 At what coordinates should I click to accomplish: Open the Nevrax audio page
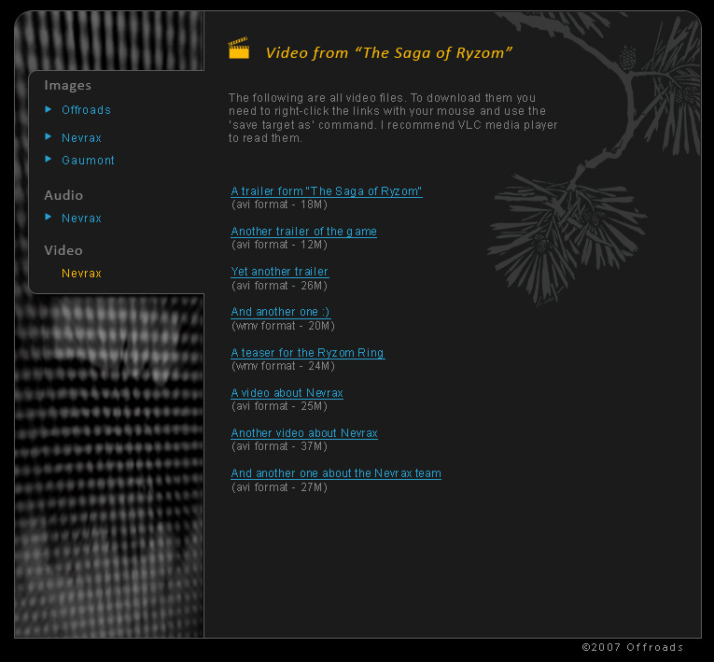(x=81, y=218)
